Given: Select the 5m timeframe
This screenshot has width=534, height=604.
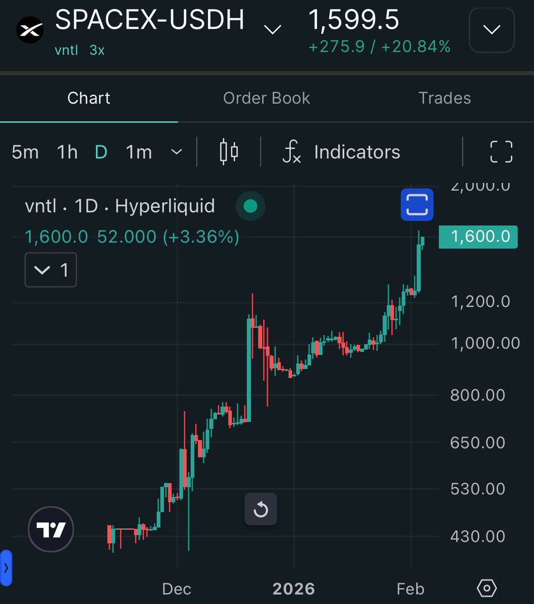Looking at the screenshot, I should [25, 152].
